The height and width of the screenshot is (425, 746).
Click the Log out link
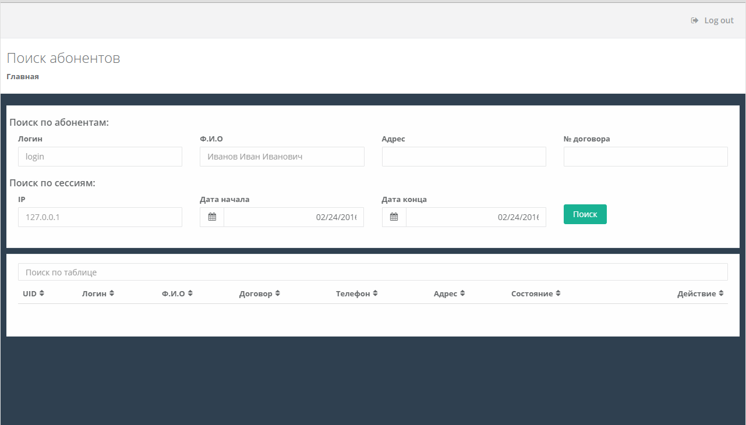point(719,20)
